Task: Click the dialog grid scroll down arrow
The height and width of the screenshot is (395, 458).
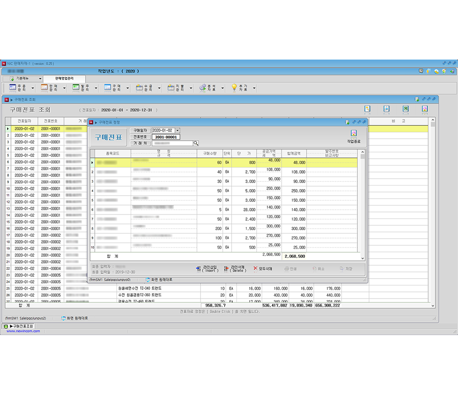Action: (362, 258)
